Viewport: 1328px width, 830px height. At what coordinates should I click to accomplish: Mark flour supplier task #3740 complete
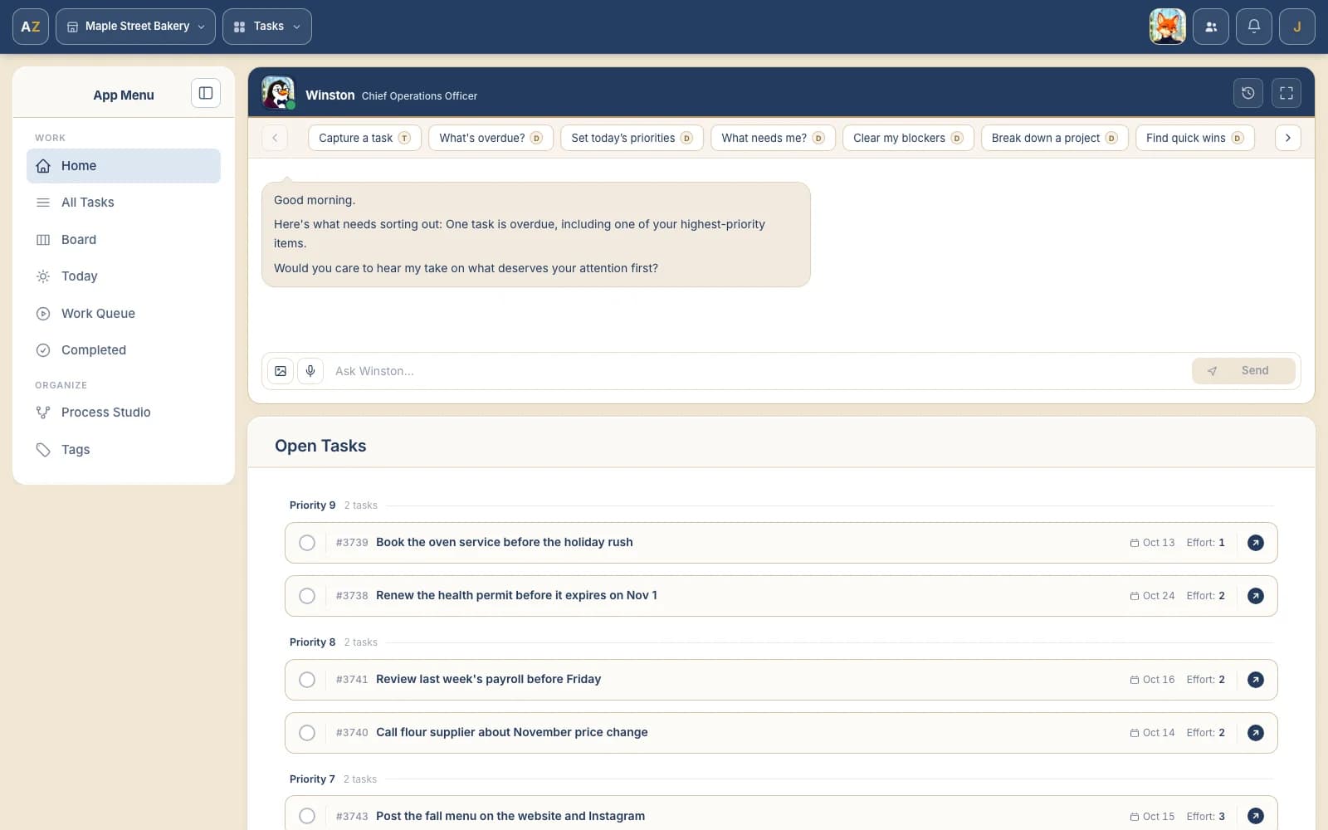point(307,733)
